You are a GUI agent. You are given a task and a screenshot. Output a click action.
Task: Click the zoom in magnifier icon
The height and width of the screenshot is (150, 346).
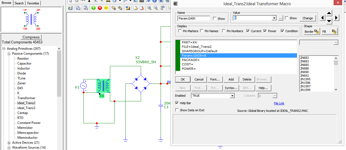149,8
